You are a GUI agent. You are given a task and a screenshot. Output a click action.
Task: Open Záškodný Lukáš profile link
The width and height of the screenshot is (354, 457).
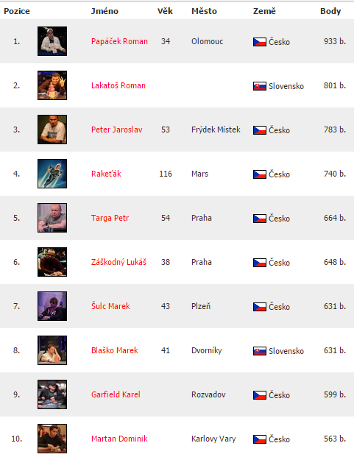tap(118, 262)
